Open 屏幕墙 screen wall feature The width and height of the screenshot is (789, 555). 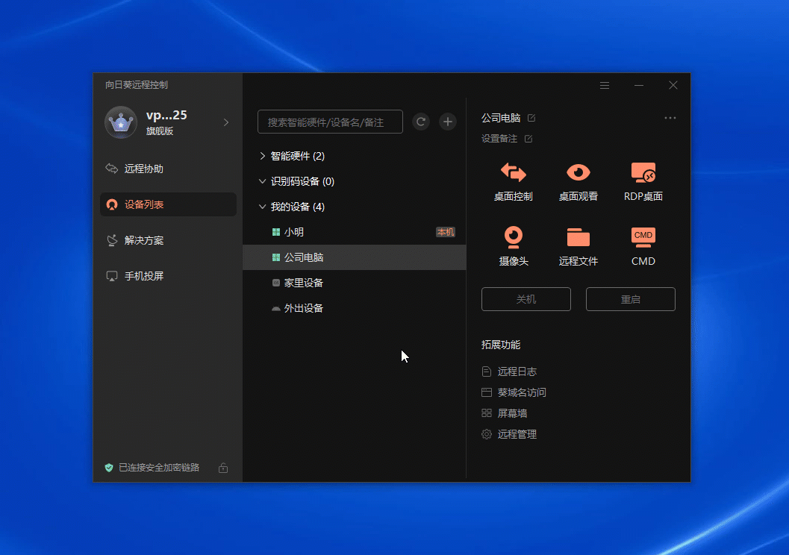[x=514, y=413]
